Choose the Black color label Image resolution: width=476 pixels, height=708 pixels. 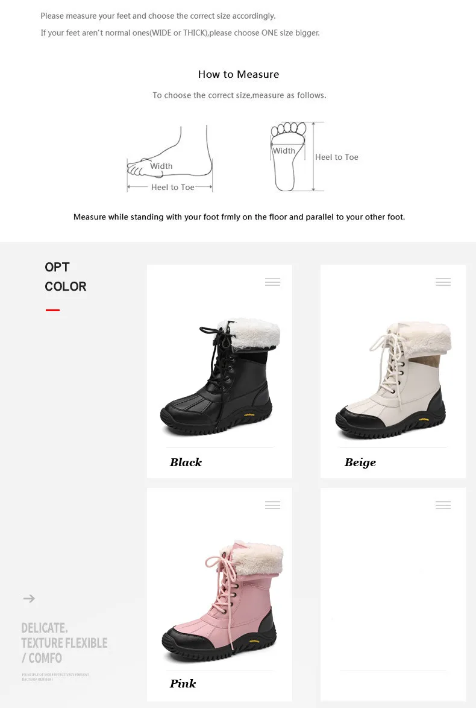(x=186, y=463)
